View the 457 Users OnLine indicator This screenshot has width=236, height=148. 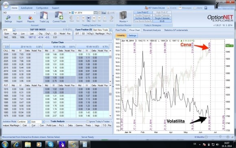(155, 8)
